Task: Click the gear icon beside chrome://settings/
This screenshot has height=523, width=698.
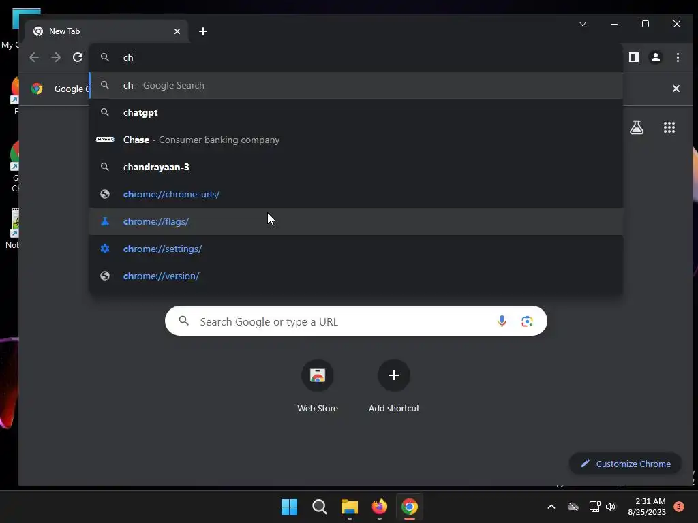Action: click(x=105, y=249)
